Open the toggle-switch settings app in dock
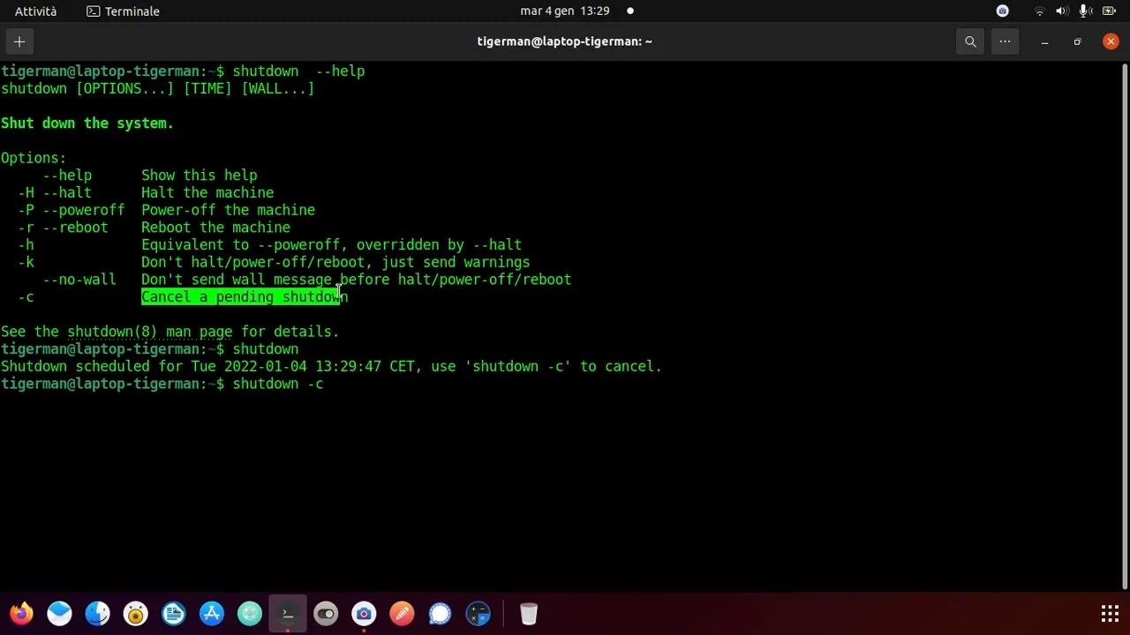Image resolution: width=1130 pixels, height=635 pixels. pyautogui.click(x=326, y=614)
